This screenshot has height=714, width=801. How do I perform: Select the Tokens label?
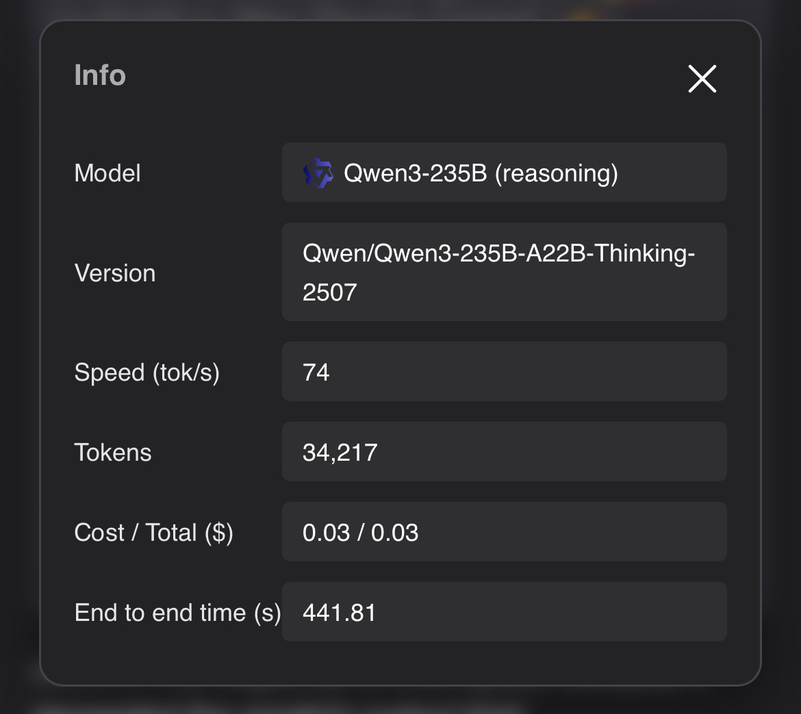pos(113,452)
